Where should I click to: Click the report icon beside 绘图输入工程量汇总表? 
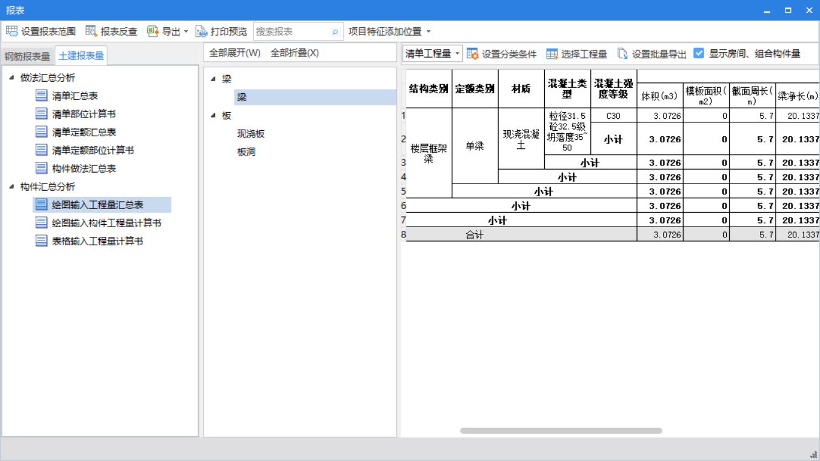[x=41, y=204]
